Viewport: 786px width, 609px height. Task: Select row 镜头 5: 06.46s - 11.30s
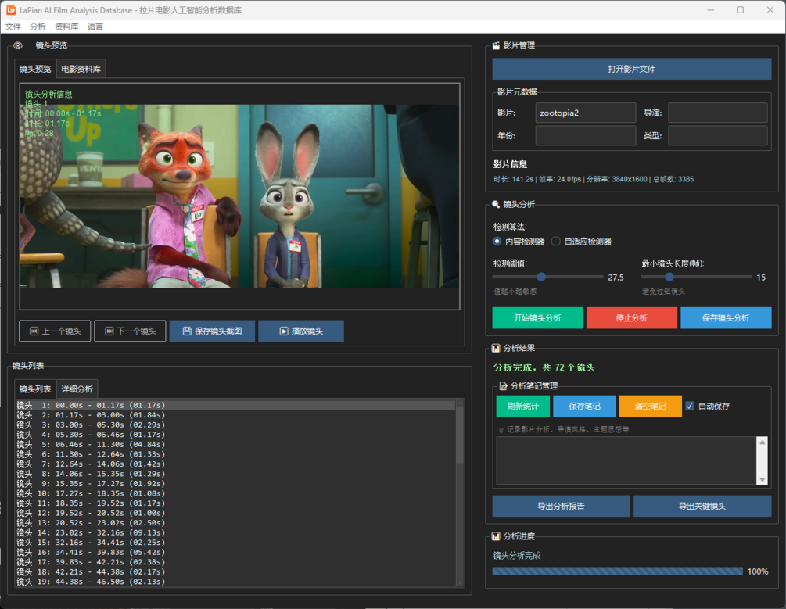click(x=235, y=444)
